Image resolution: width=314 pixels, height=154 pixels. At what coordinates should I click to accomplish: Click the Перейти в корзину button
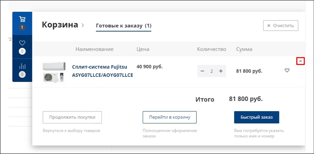click(170, 117)
